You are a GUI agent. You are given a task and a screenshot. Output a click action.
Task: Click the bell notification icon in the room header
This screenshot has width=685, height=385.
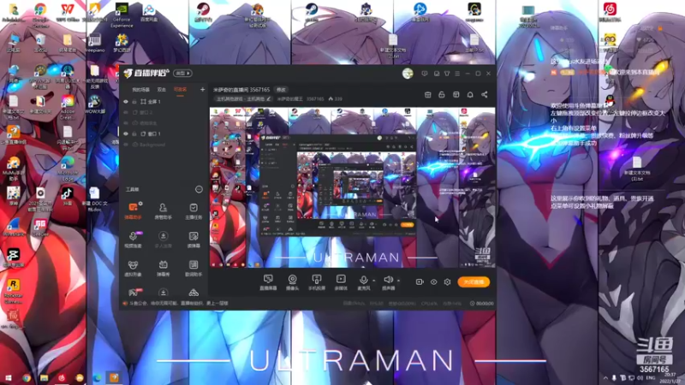tap(470, 95)
